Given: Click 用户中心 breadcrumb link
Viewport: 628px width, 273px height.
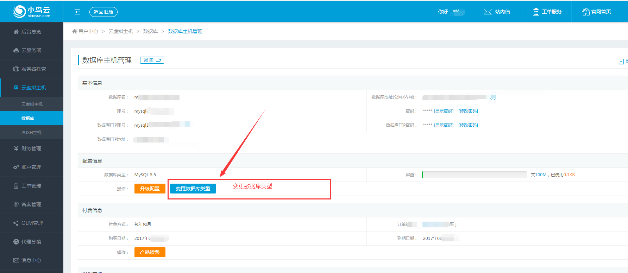Looking at the screenshot, I should coord(88,31).
